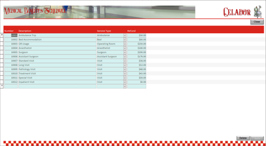The width and height of the screenshot is (266, 146).
Task: Click the empty Description field in new row
Action: click(x=57, y=86)
